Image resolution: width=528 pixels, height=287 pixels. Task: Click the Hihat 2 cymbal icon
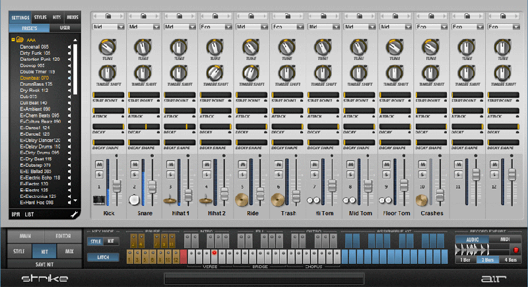tap(206, 200)
